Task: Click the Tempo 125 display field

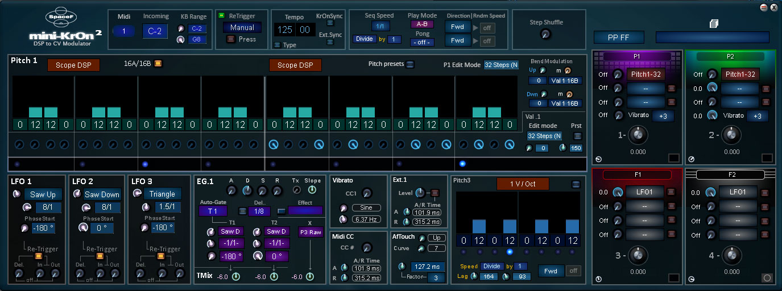Action: click(x=284, y=30)
